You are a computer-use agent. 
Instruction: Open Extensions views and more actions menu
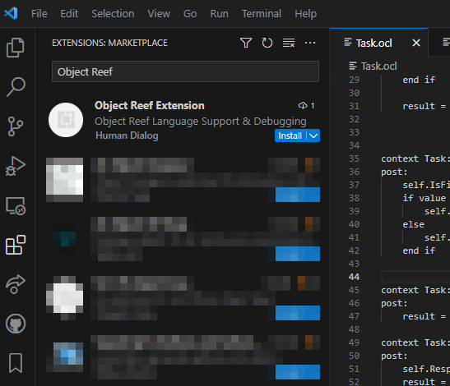coord(310,43)
